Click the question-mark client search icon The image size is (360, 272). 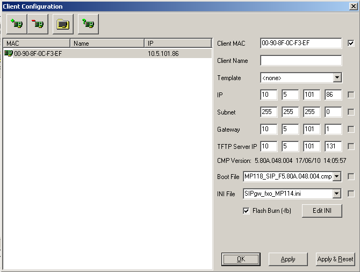(x=88, y=24)
